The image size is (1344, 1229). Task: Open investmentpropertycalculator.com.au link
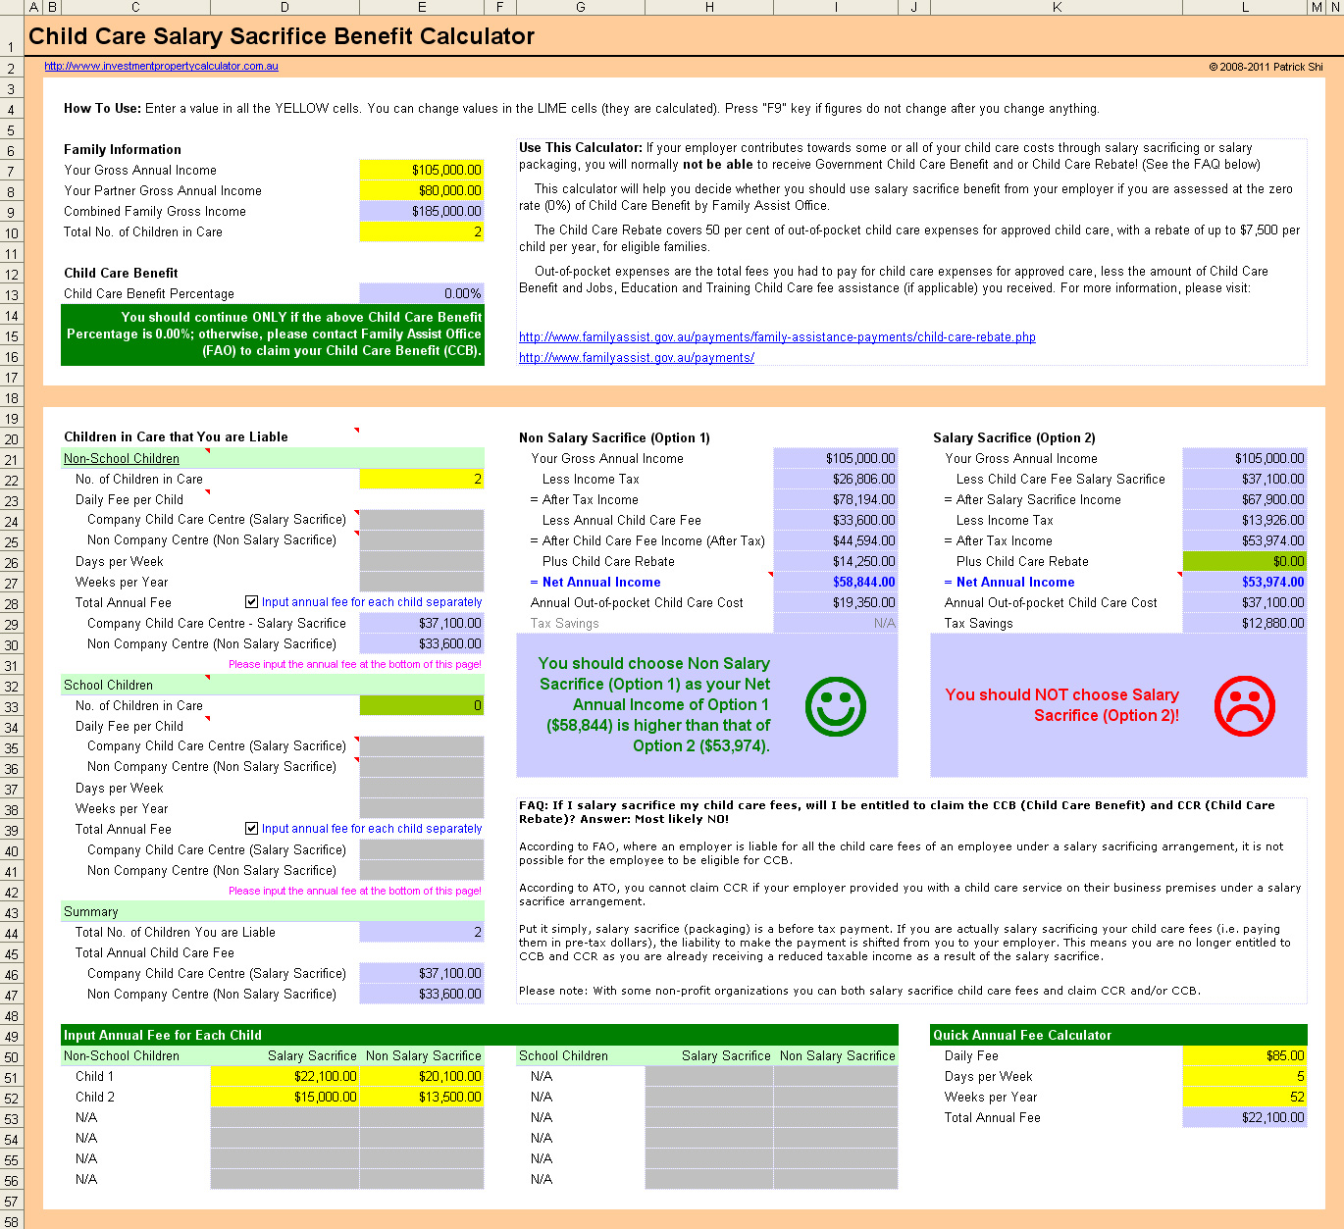point(161,67)
